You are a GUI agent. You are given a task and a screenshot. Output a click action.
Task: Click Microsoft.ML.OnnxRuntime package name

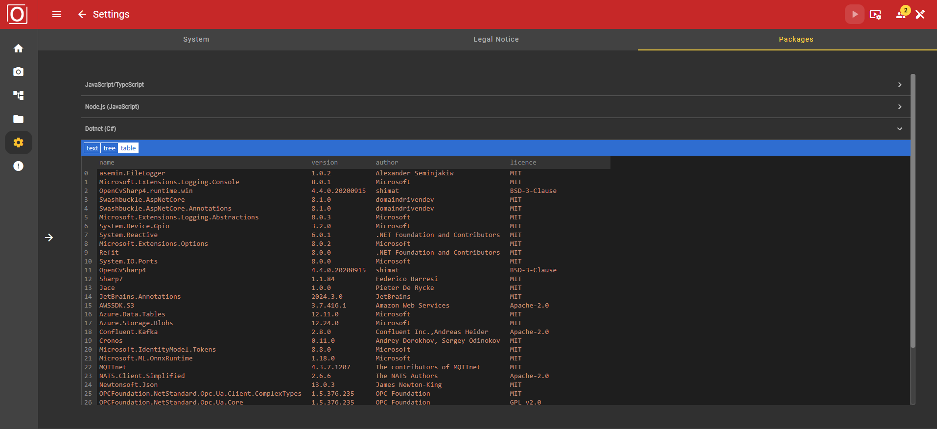coord(146,358)
